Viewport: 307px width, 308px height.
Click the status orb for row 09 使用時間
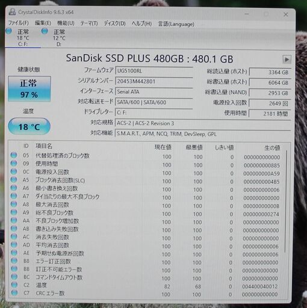14,163
